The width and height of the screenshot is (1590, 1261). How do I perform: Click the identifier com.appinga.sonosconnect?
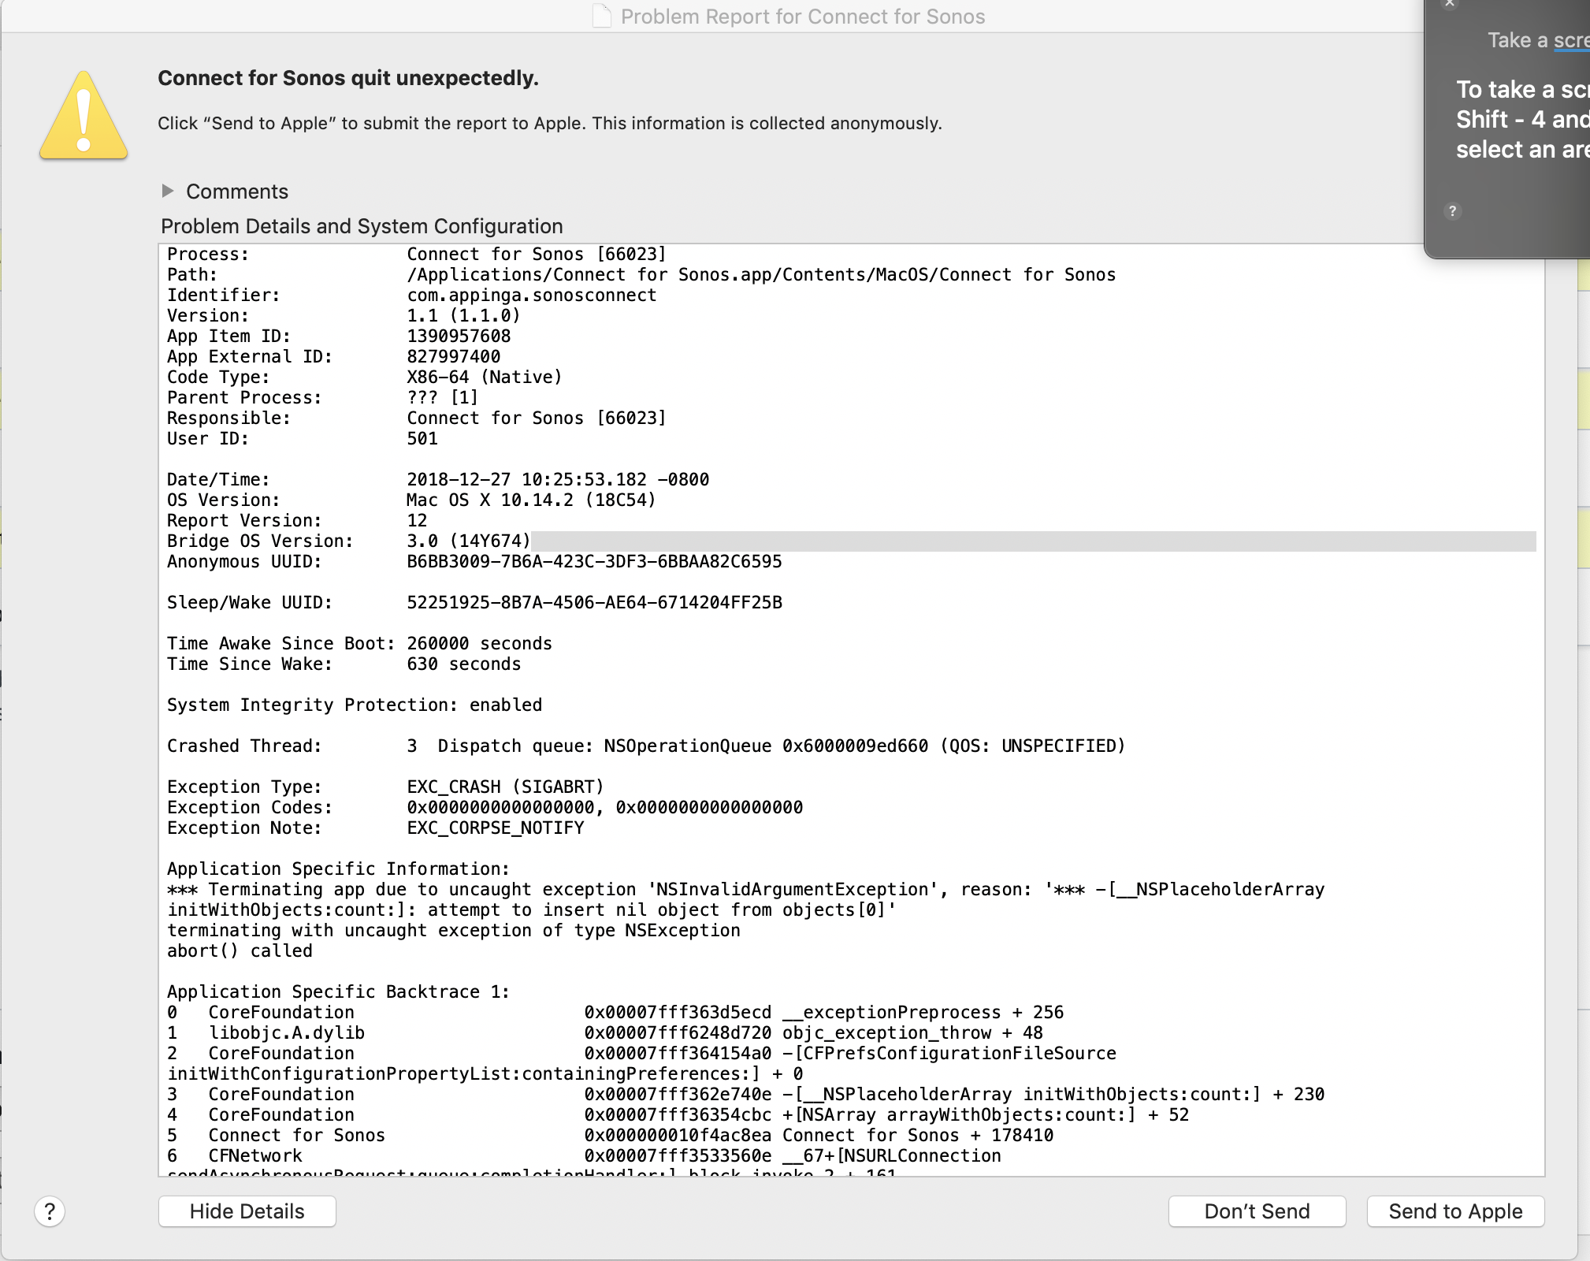point(531,296)
